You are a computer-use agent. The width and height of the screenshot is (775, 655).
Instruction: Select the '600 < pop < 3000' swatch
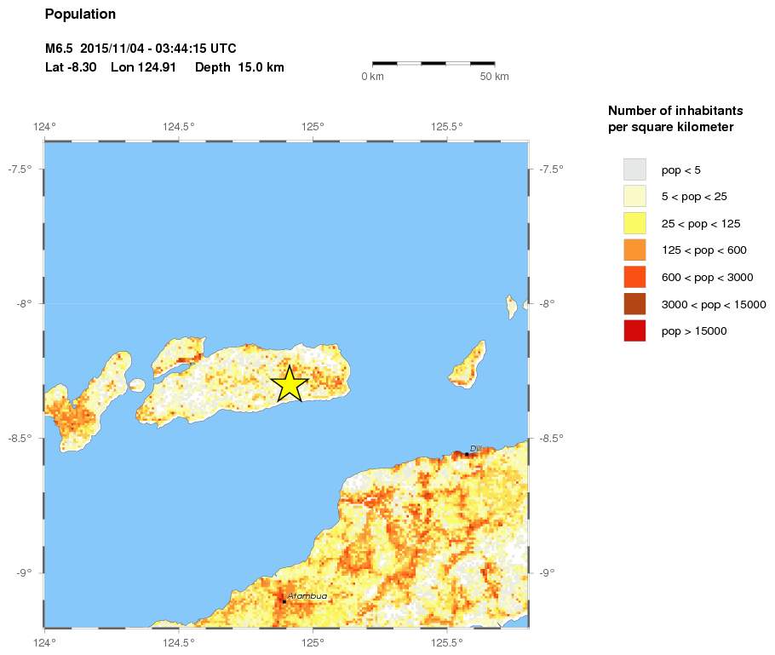[634, 277]
